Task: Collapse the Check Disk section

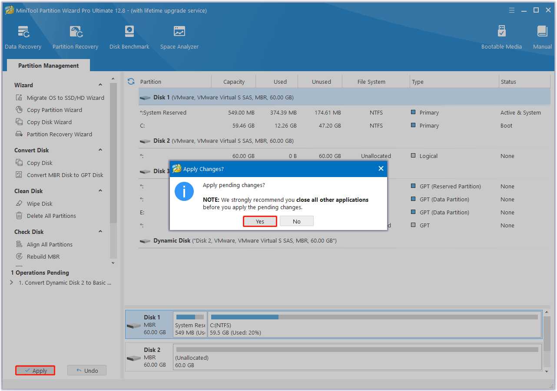Action: pos(100,232)
